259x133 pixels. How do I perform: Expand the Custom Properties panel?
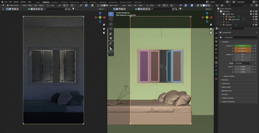coord(228,102)
